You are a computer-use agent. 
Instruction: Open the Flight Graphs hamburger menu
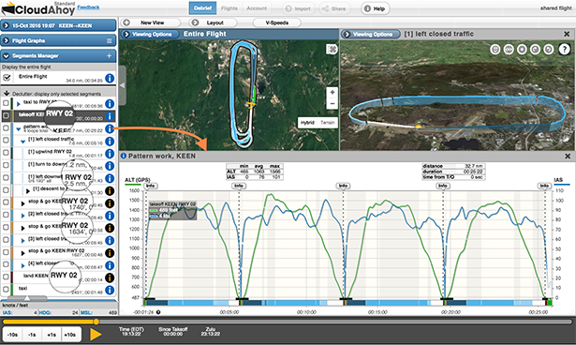tap(109, 41)
